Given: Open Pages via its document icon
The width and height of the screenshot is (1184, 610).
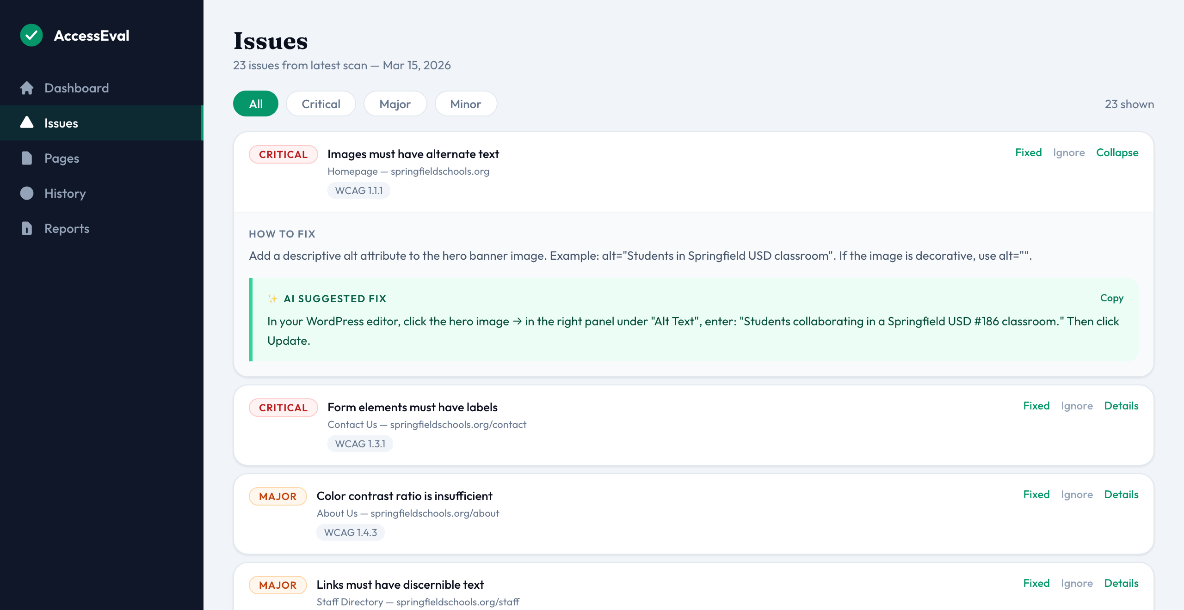Looking at the screenshot, I should 26,158.
